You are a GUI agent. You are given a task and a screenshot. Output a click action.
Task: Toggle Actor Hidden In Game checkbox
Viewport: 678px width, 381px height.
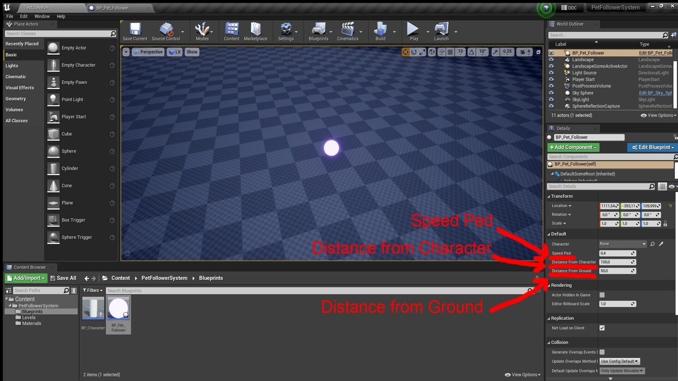602,295
